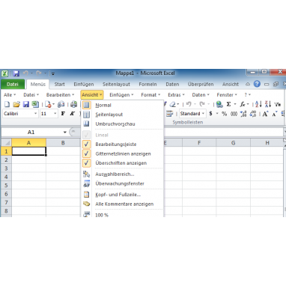
Task: Open the Extras dropdown menu
Action: 176,95
